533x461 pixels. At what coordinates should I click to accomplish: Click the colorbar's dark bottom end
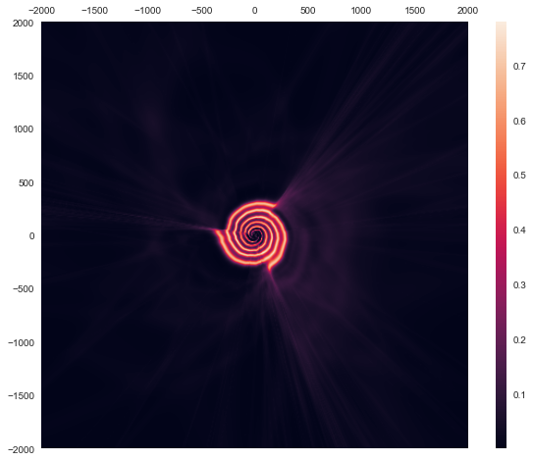[501, 443]
